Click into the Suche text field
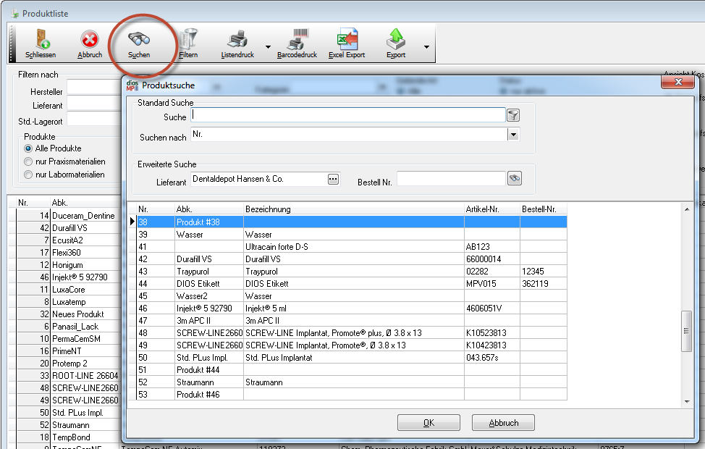The image size is (705, 449). click(347, 114)
